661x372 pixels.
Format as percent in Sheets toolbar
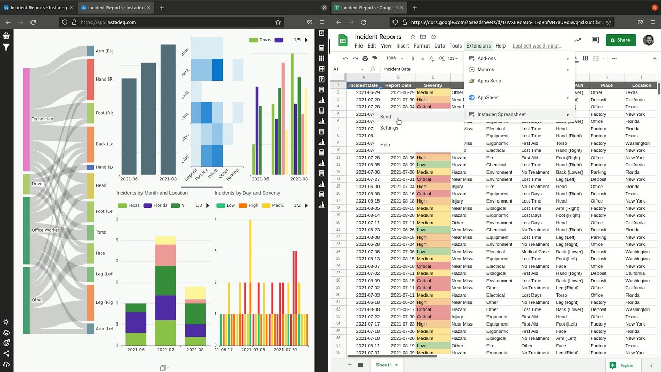pyautogui.click(x=422, y=58)
